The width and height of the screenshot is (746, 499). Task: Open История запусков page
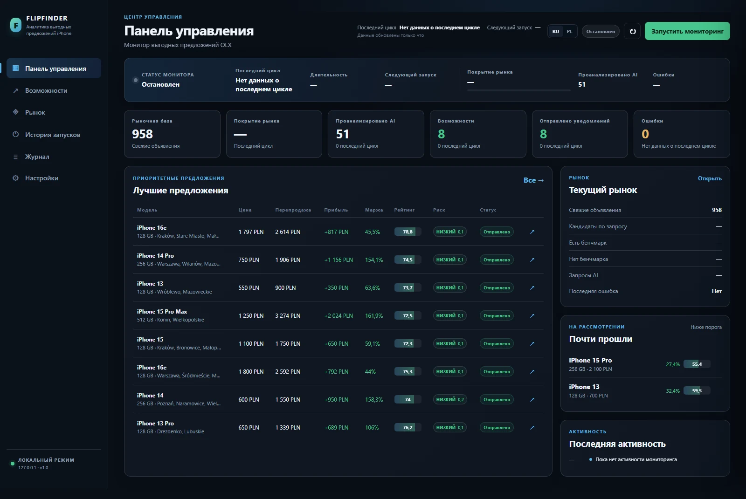[x=54, y=135]
